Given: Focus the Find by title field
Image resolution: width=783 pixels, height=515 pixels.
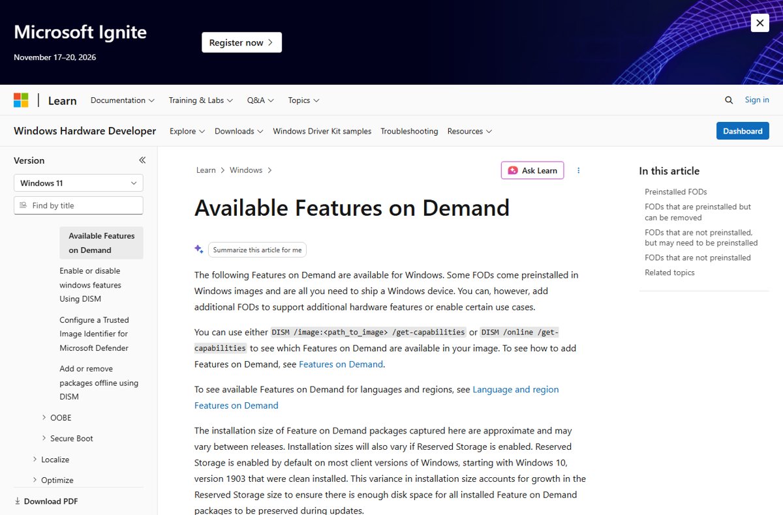Looking at the screenshot, I should click(x=78, y=205).
